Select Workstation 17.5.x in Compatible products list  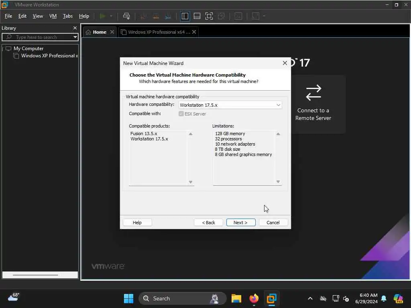[x=149, y=139]
